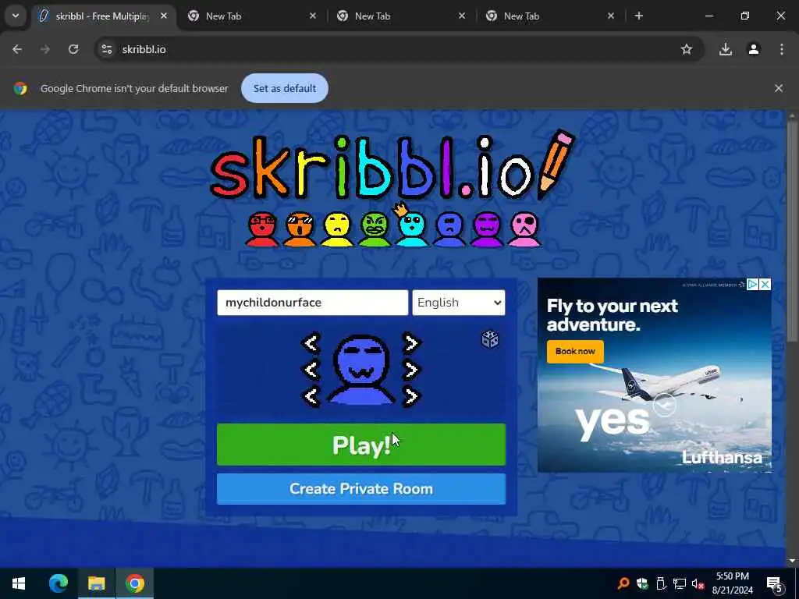
Task: Go back with browser back arrow
Action: pyautogui.click(x=17, y=49)
